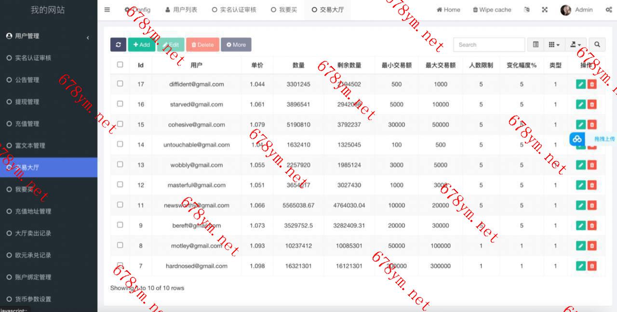Click the green Add button
The width and height of the screenshot is (617, 312).
click(x=141, y=45)
